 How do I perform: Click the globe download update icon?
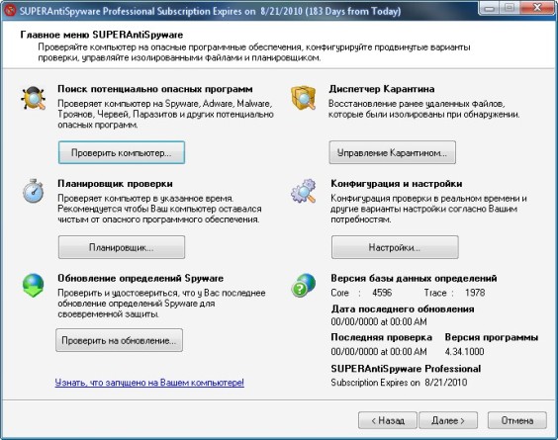click(x=33, y=286)
